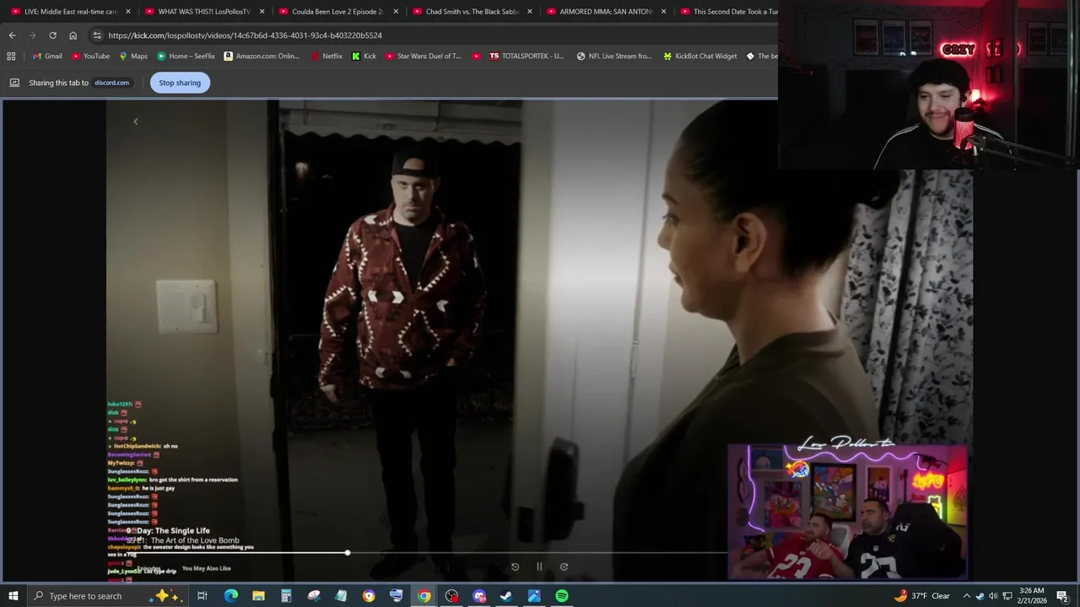Open the volume control in system tray
The width and height of the screenshot is (1080, 607).
point(993,596)
